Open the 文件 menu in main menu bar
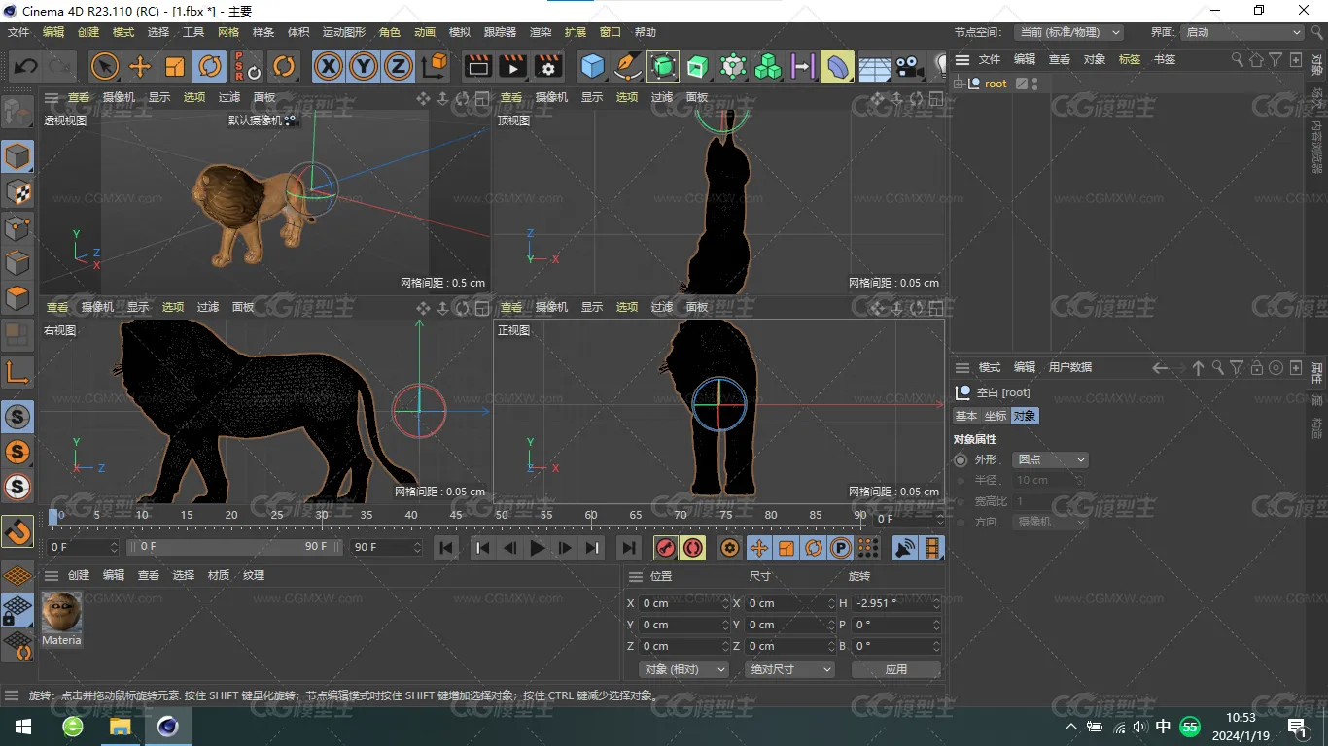 18,32
